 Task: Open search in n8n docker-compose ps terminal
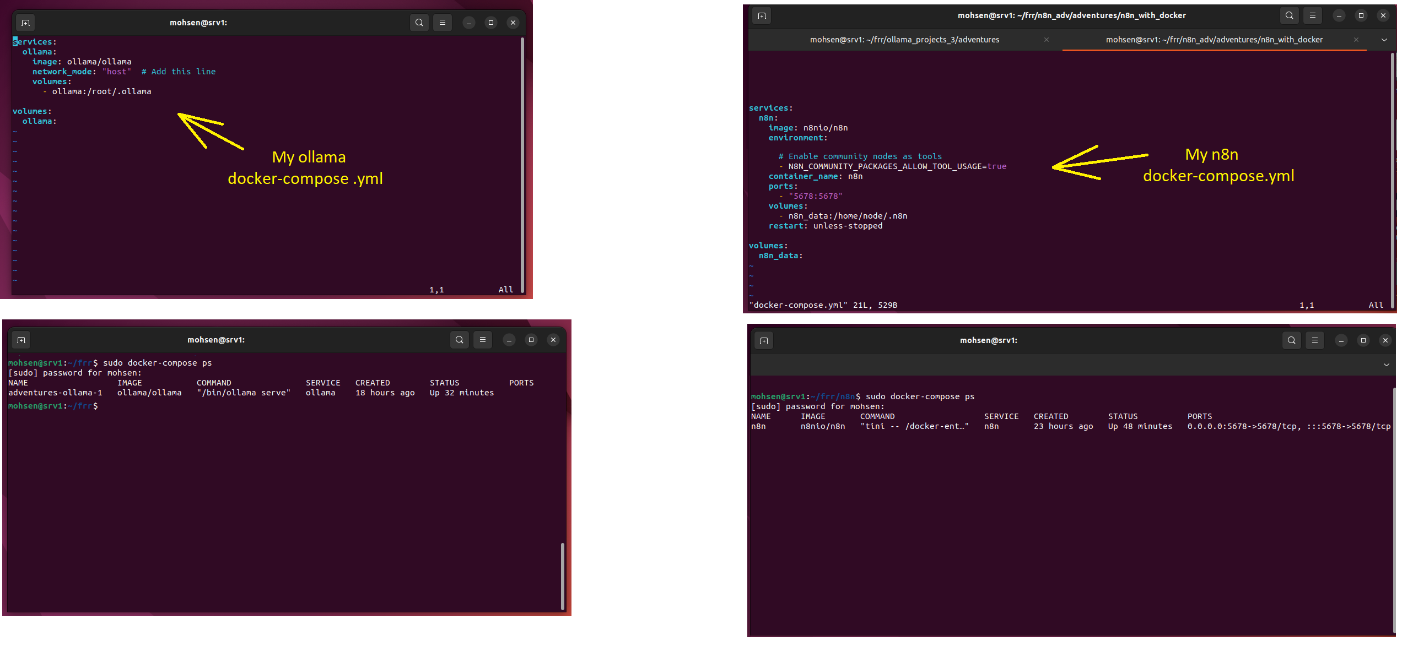point(1292,340)
